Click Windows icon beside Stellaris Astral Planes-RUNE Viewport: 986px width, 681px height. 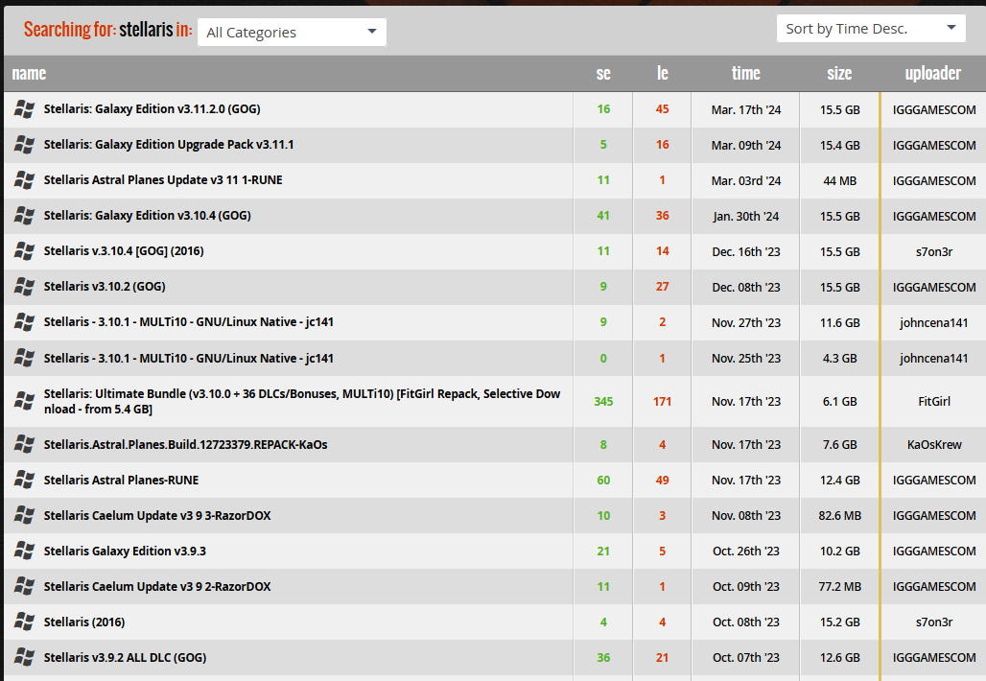(25, 480)
